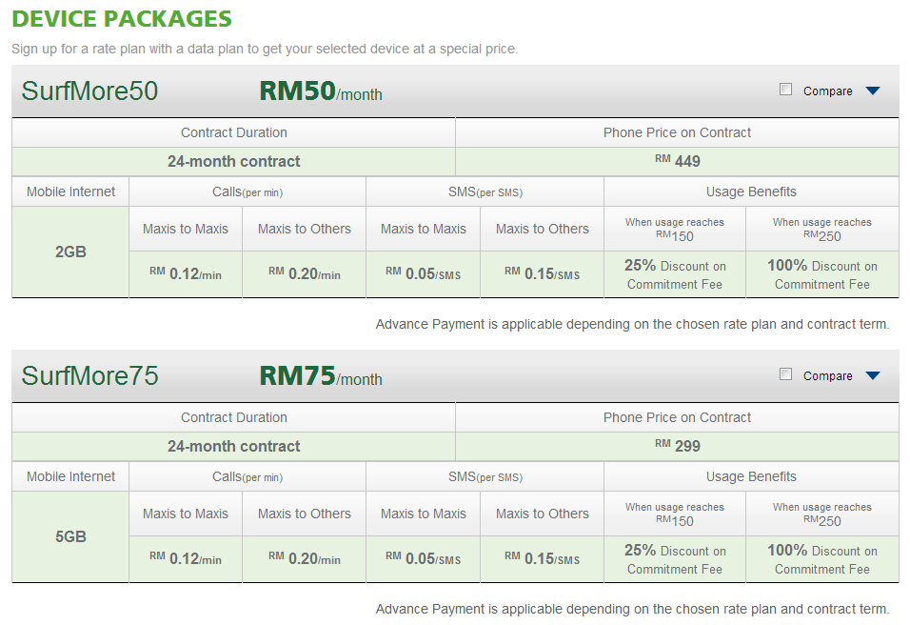Click SurfMore75 100% Discount on Commitment Fee
910x625 pixels.
pos(822,559)
